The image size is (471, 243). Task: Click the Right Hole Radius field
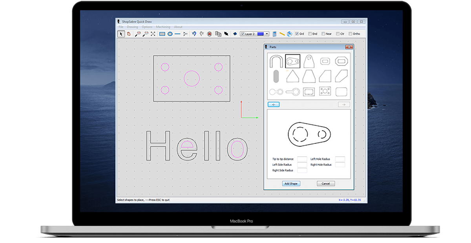click(340, 165)
